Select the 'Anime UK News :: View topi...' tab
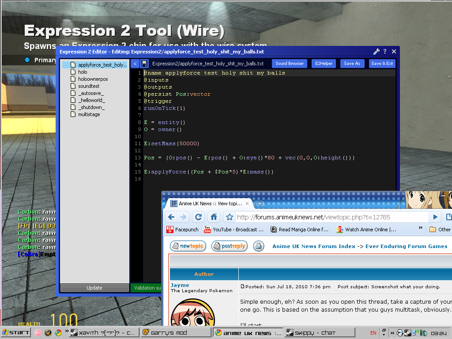Viewport: 452px width, 339px height. [210, 203]
